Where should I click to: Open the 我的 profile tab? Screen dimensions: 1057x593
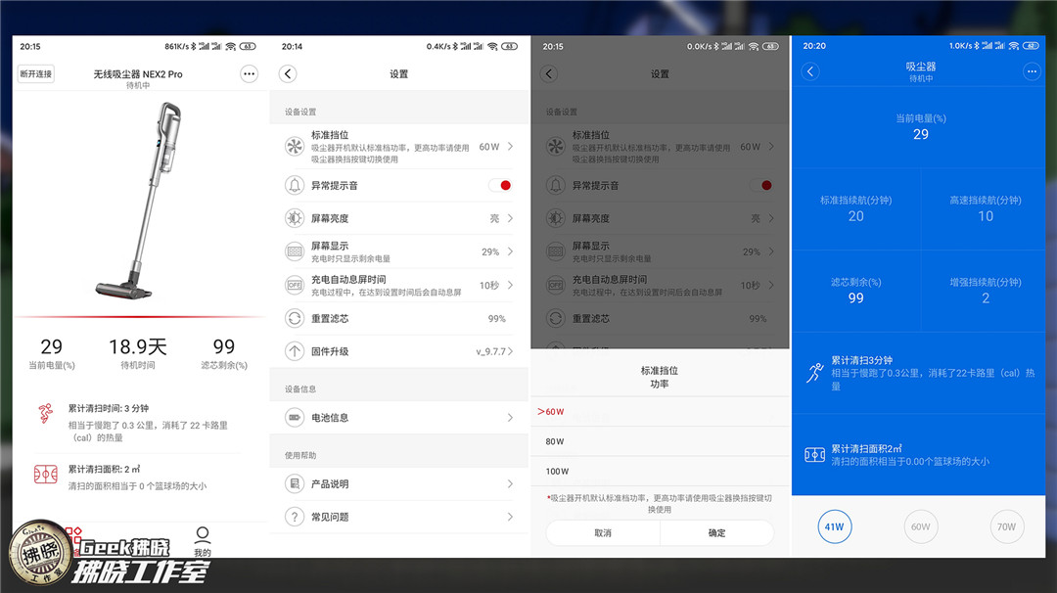(203, 542)
